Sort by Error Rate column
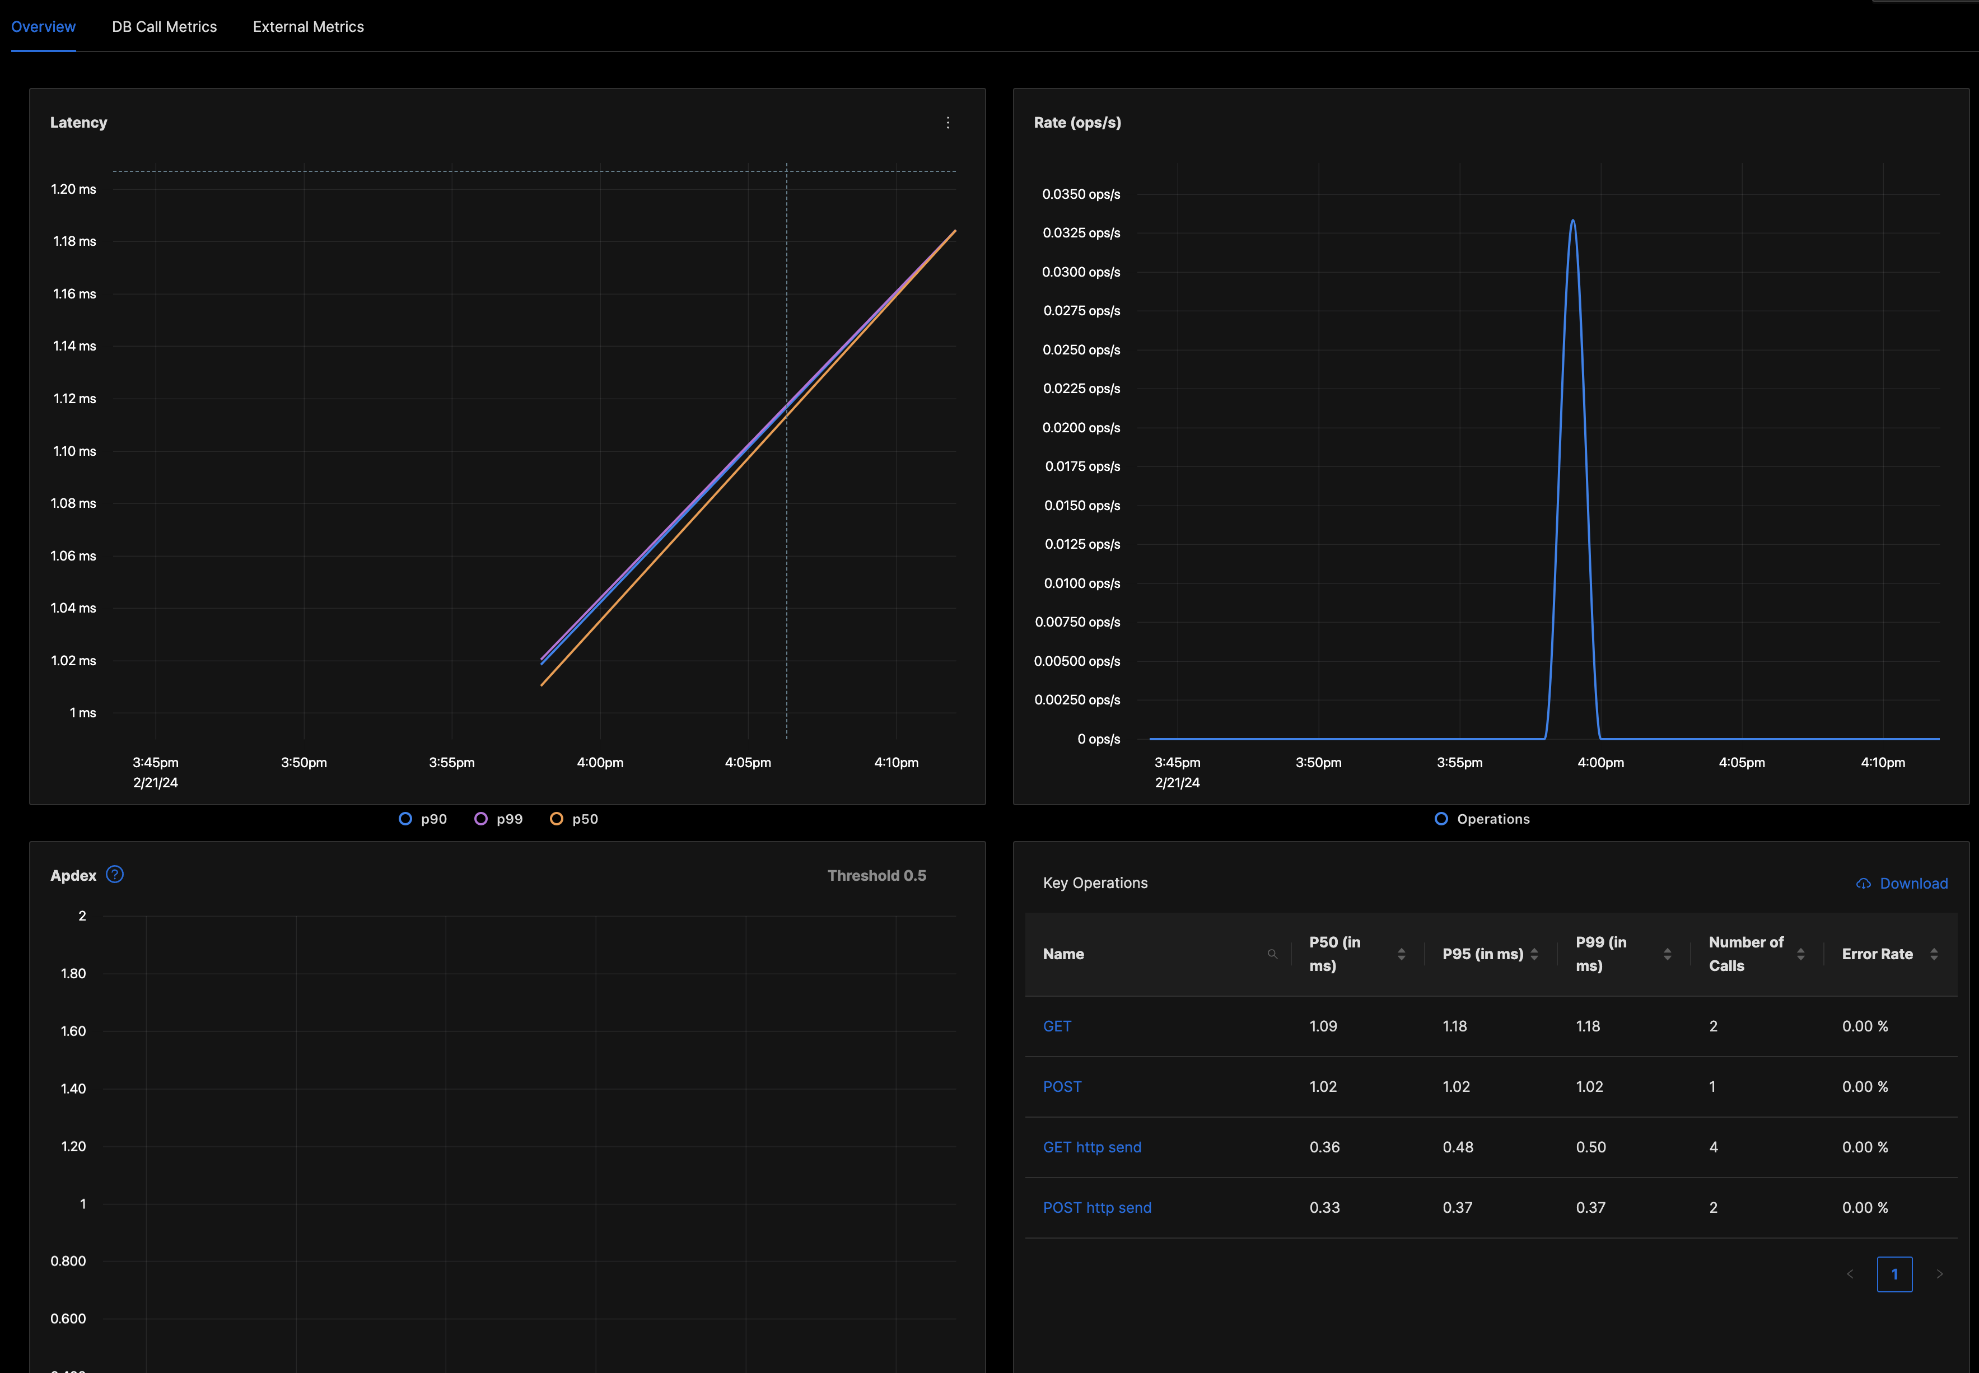The width and height of the screenshot is (1979, 1373). pos(1934,954)
